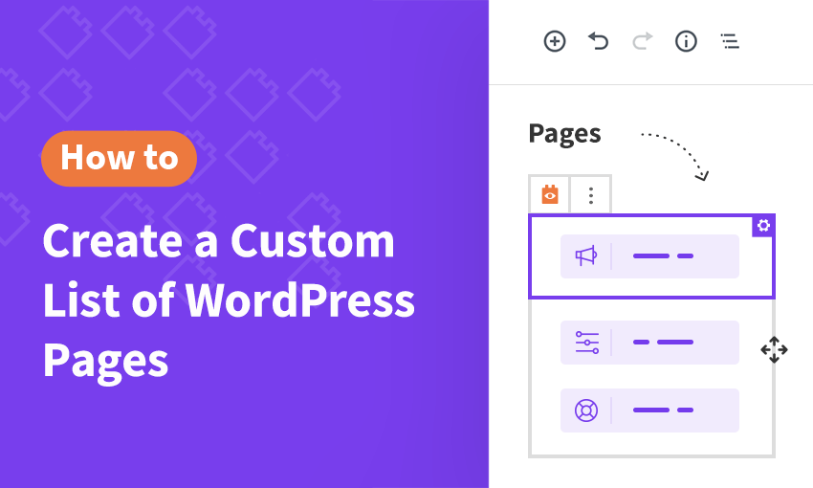The image size is (813, 488).
Task: Open the content info icon
Action: 686,41
